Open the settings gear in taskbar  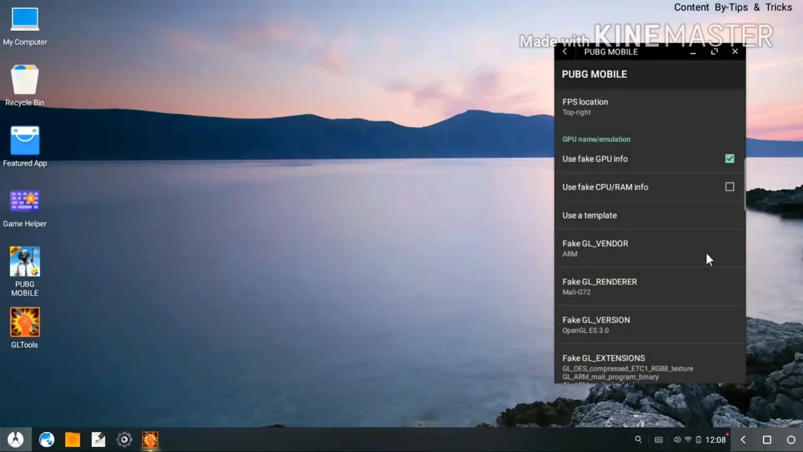click(124, 439)
